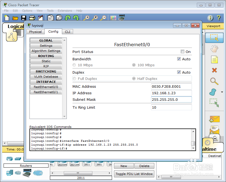Click the Copy icon in toolbar
226x182 pixels.
tap(51, 18)
